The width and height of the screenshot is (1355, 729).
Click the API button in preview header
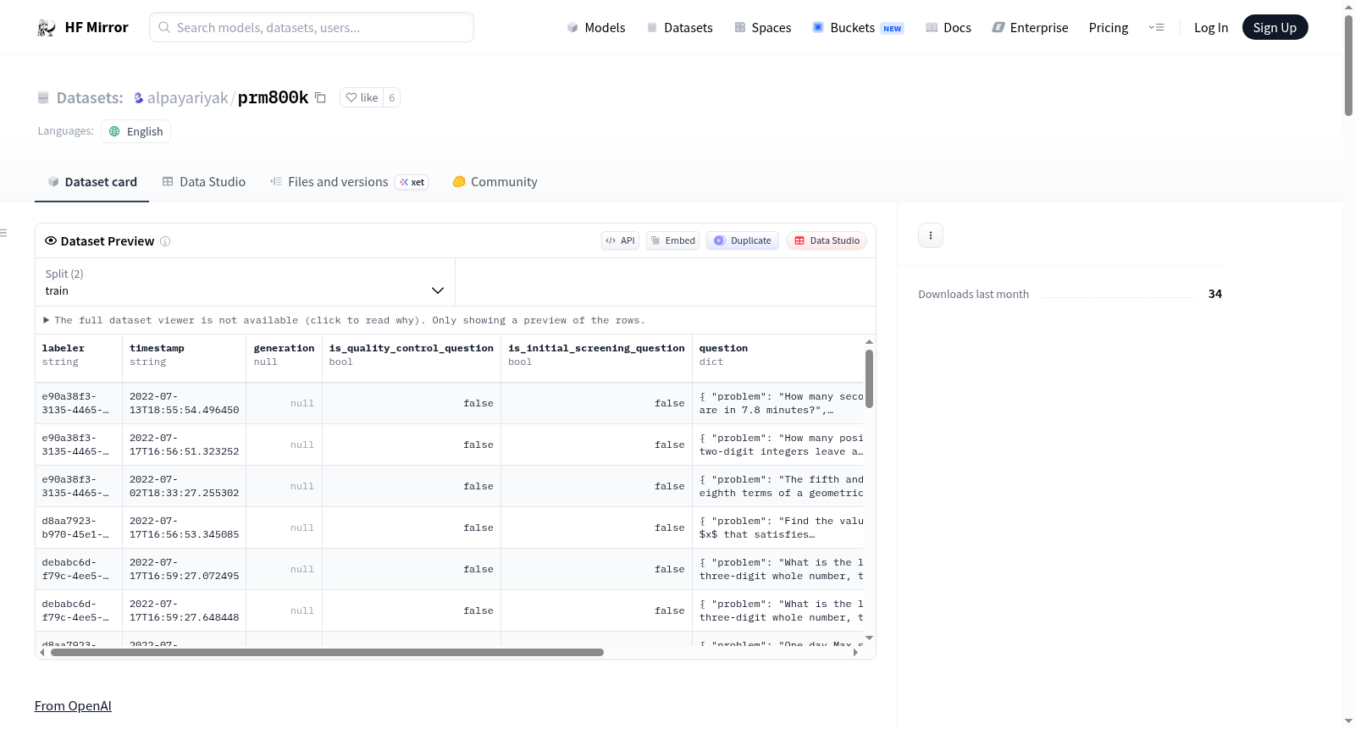620,240
